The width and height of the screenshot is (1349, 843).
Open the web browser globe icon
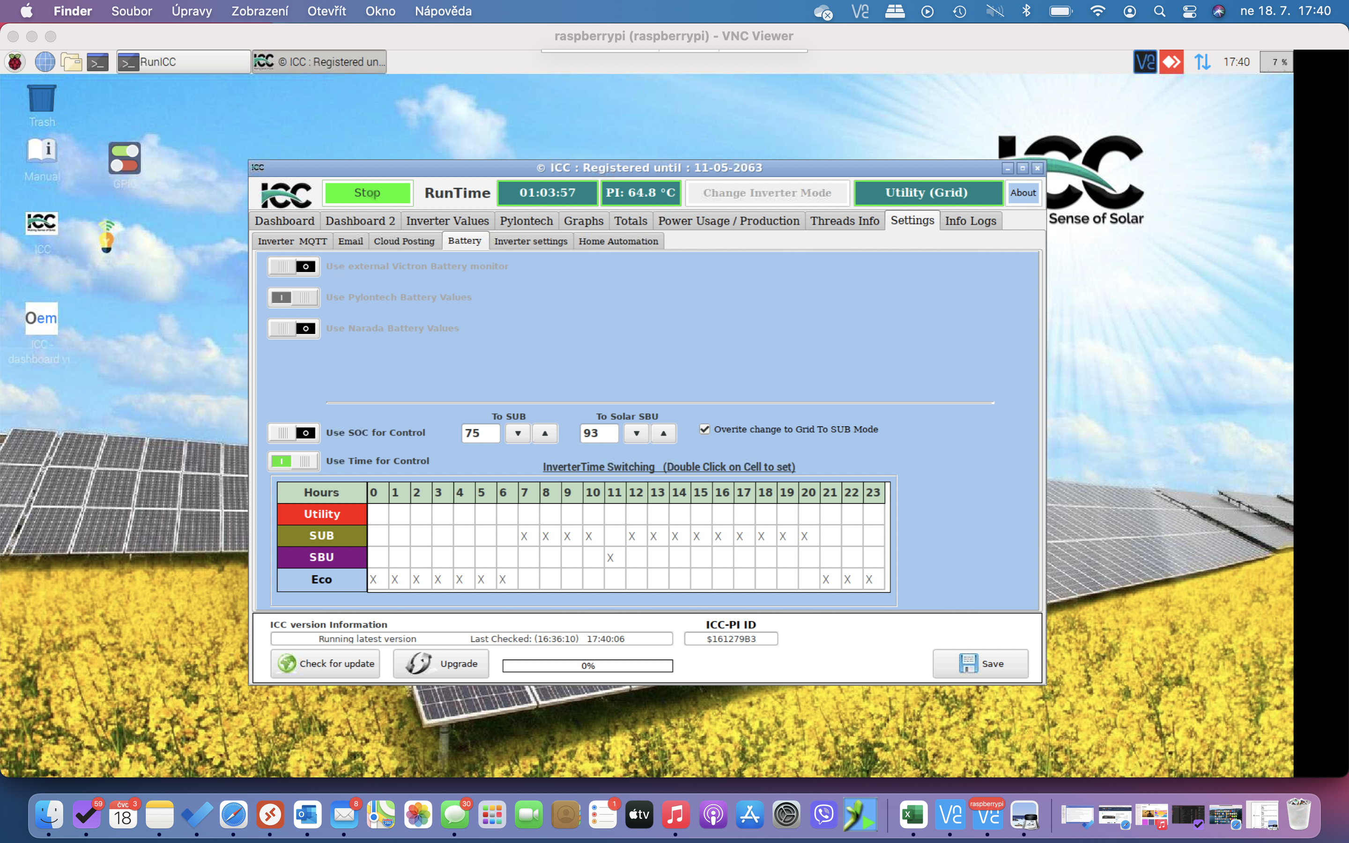[44, 62]
